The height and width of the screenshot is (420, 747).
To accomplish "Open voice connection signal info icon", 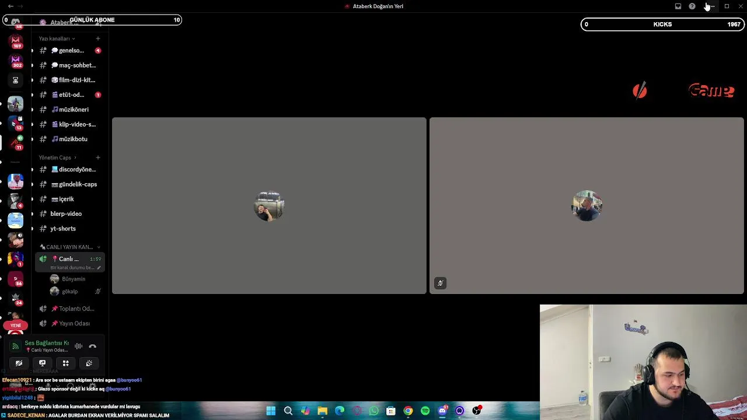I will click(15, 346).
